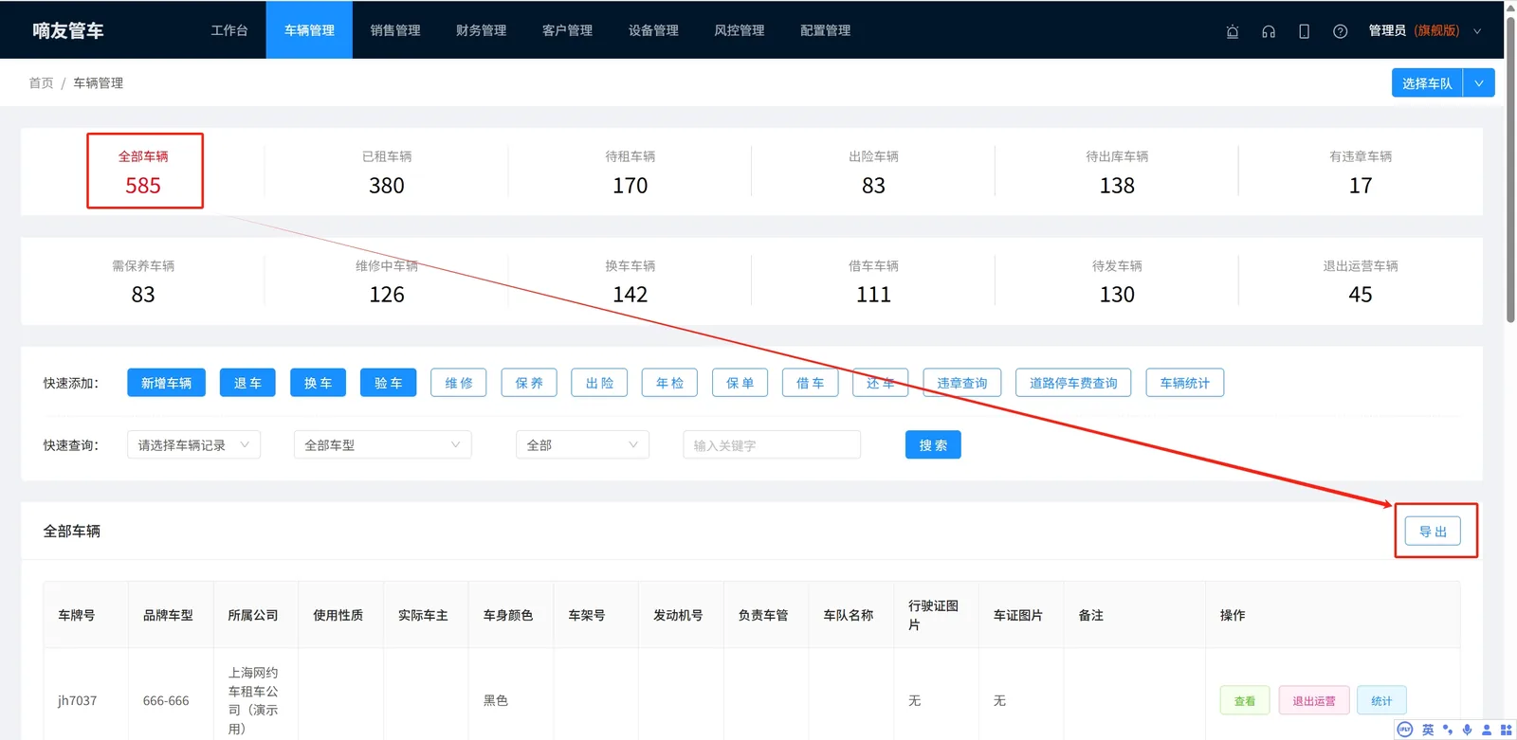The width and height of the screenshot is (1517, 740).
Task: Click the user profile icon in IME bar
Action: [1487, 730]
